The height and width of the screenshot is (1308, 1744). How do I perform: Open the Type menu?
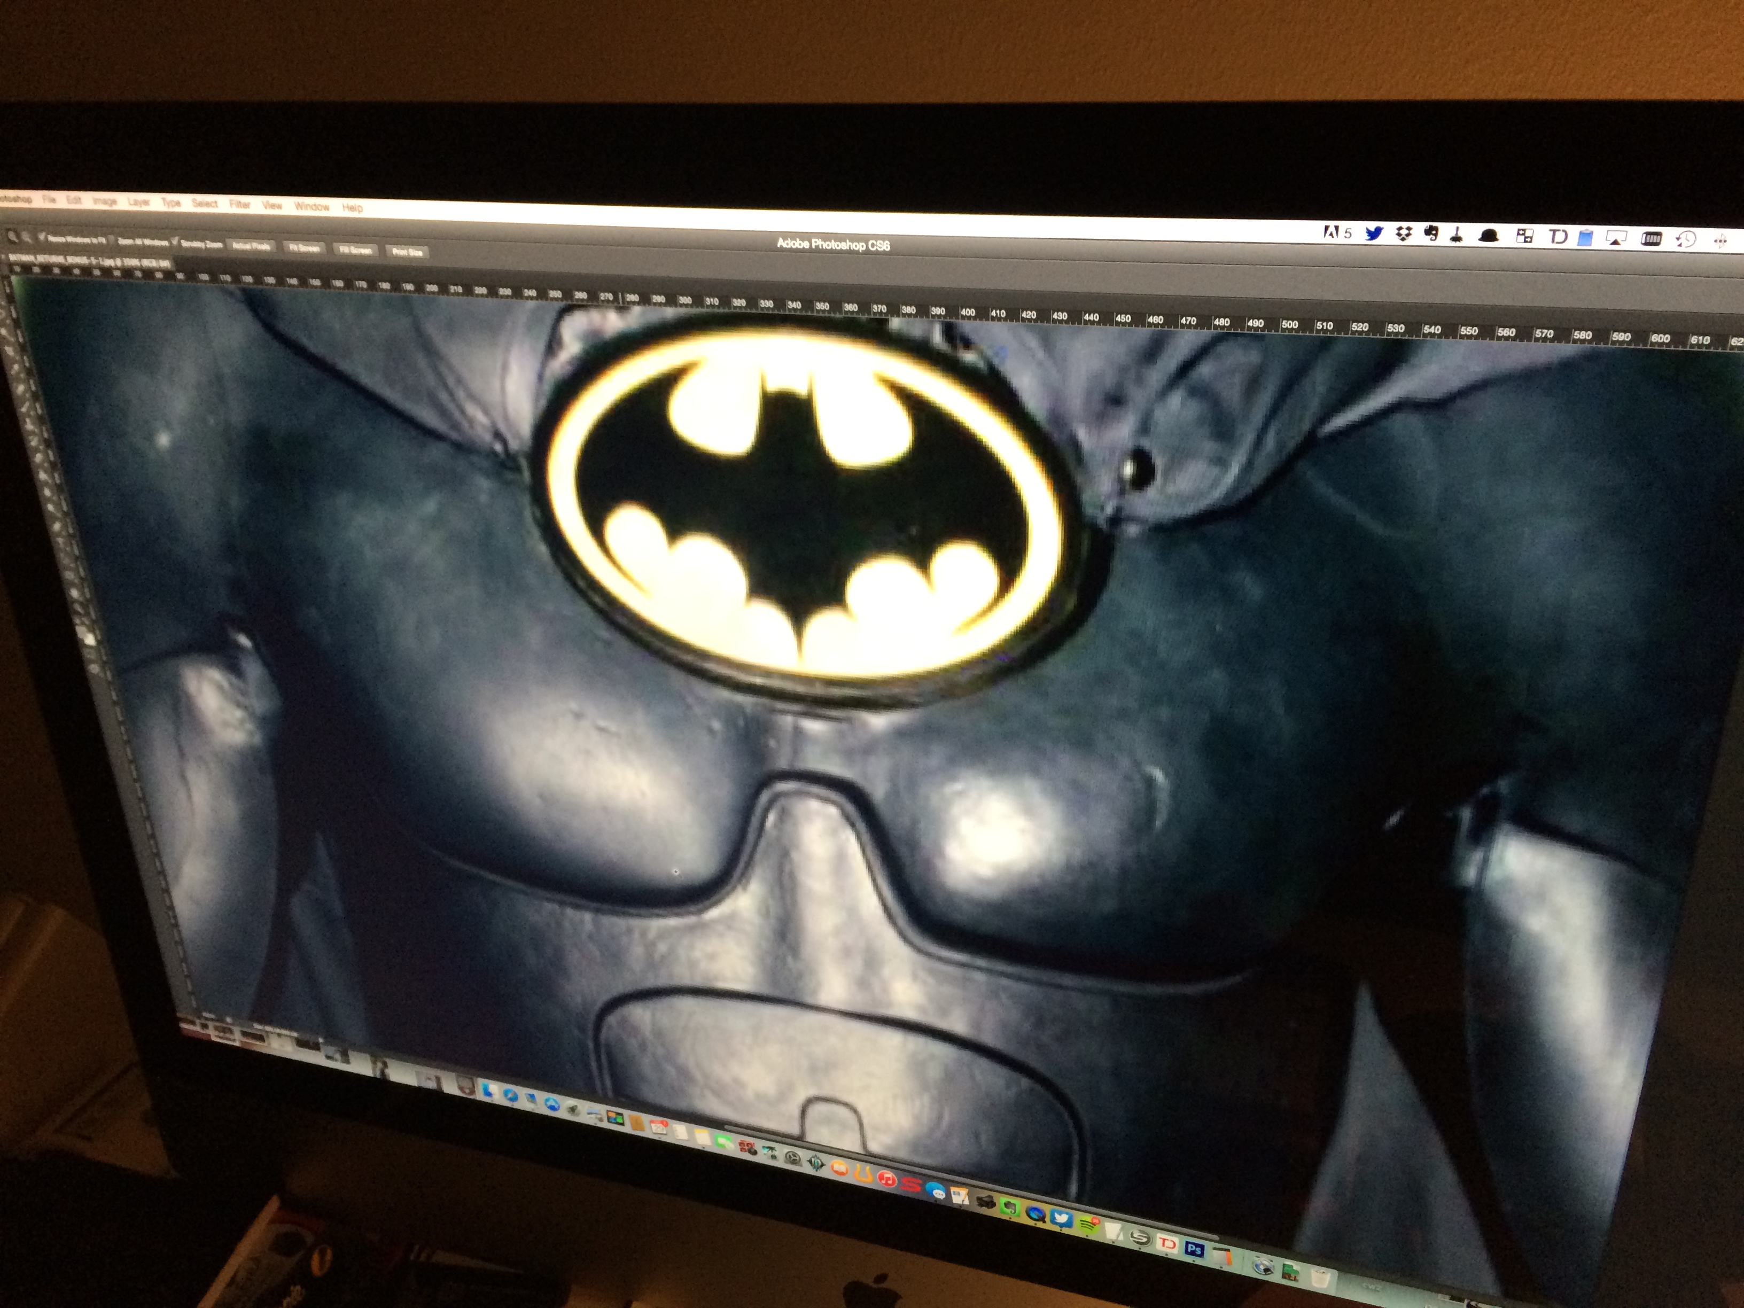coord(171,204)
